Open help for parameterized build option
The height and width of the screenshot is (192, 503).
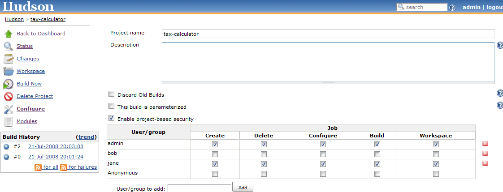[x=500, y=105]
